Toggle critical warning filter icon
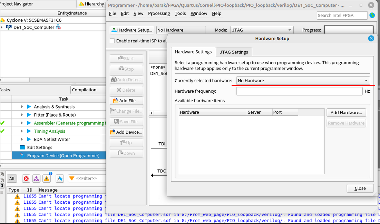 tap(36, 179)
